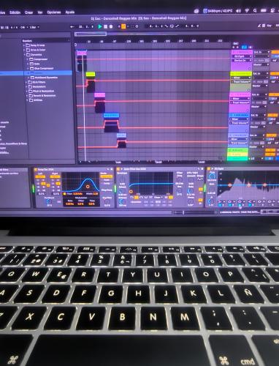The image size is (279, 366).
Task: Collapse the Dynamics folder in browser
Action: click(x=24, y=55)
